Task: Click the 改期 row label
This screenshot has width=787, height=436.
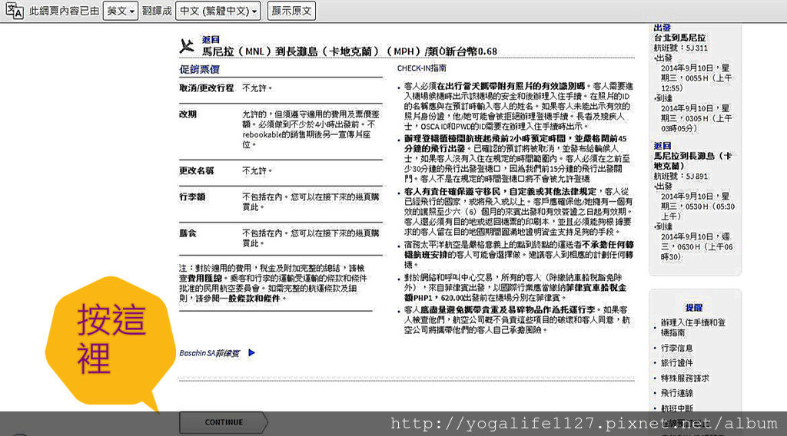Action: click(188, 114)
